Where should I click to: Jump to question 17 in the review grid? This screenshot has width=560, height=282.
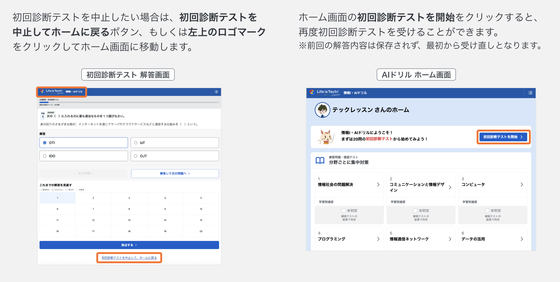[93, 231]
